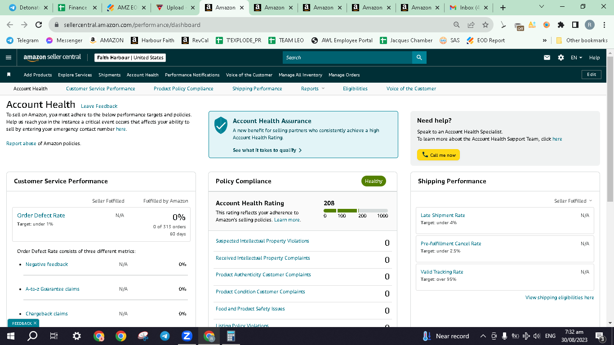This screenshot has height=345, width=614.
Task: Click the search magnifier button
Action: [419, 57]
